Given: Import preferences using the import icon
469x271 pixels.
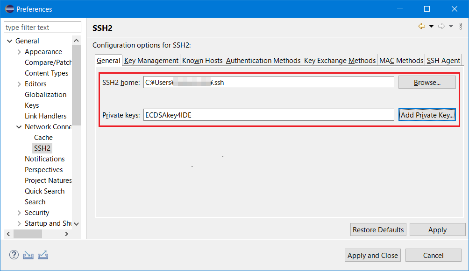Looking at the screenshot, I should tap(28, 255).
